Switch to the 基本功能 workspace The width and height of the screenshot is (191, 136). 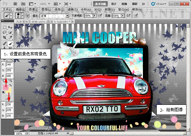click(100, 4)
